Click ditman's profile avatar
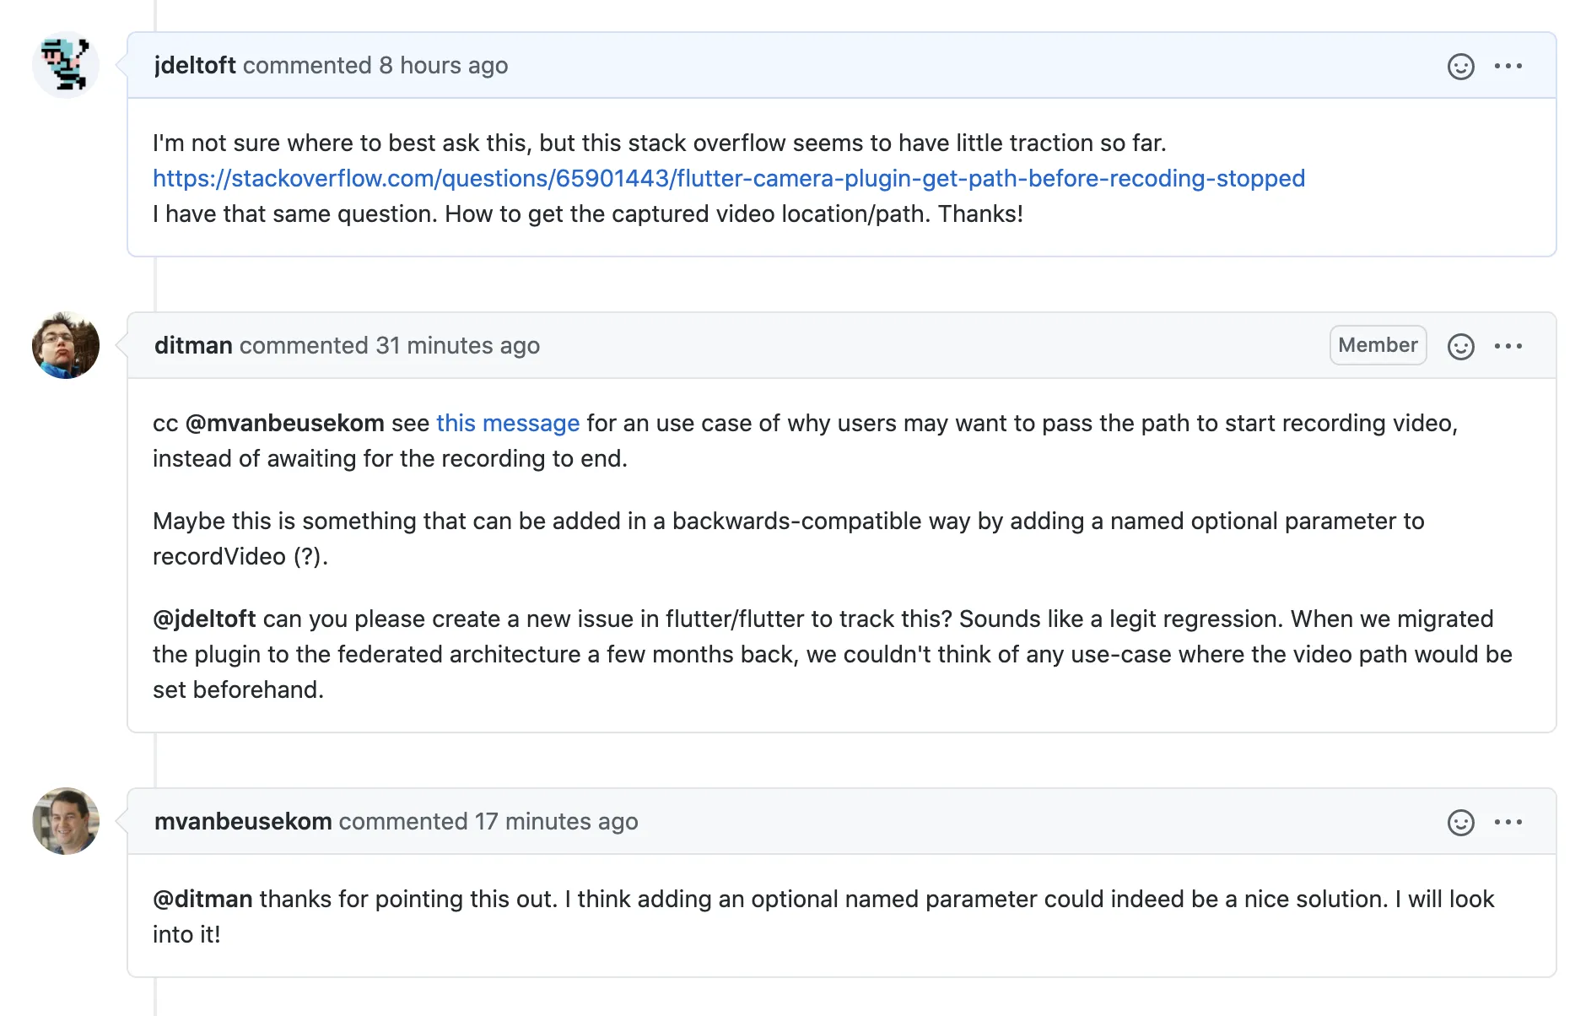 click(x=66, y=345)
